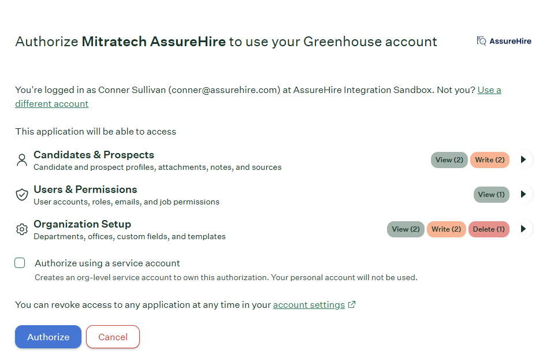Image resolution: width=543 pixels, height=361 pixels.
Task: Click Write (2) badge for Organization Setup
Action: [446, 229]
